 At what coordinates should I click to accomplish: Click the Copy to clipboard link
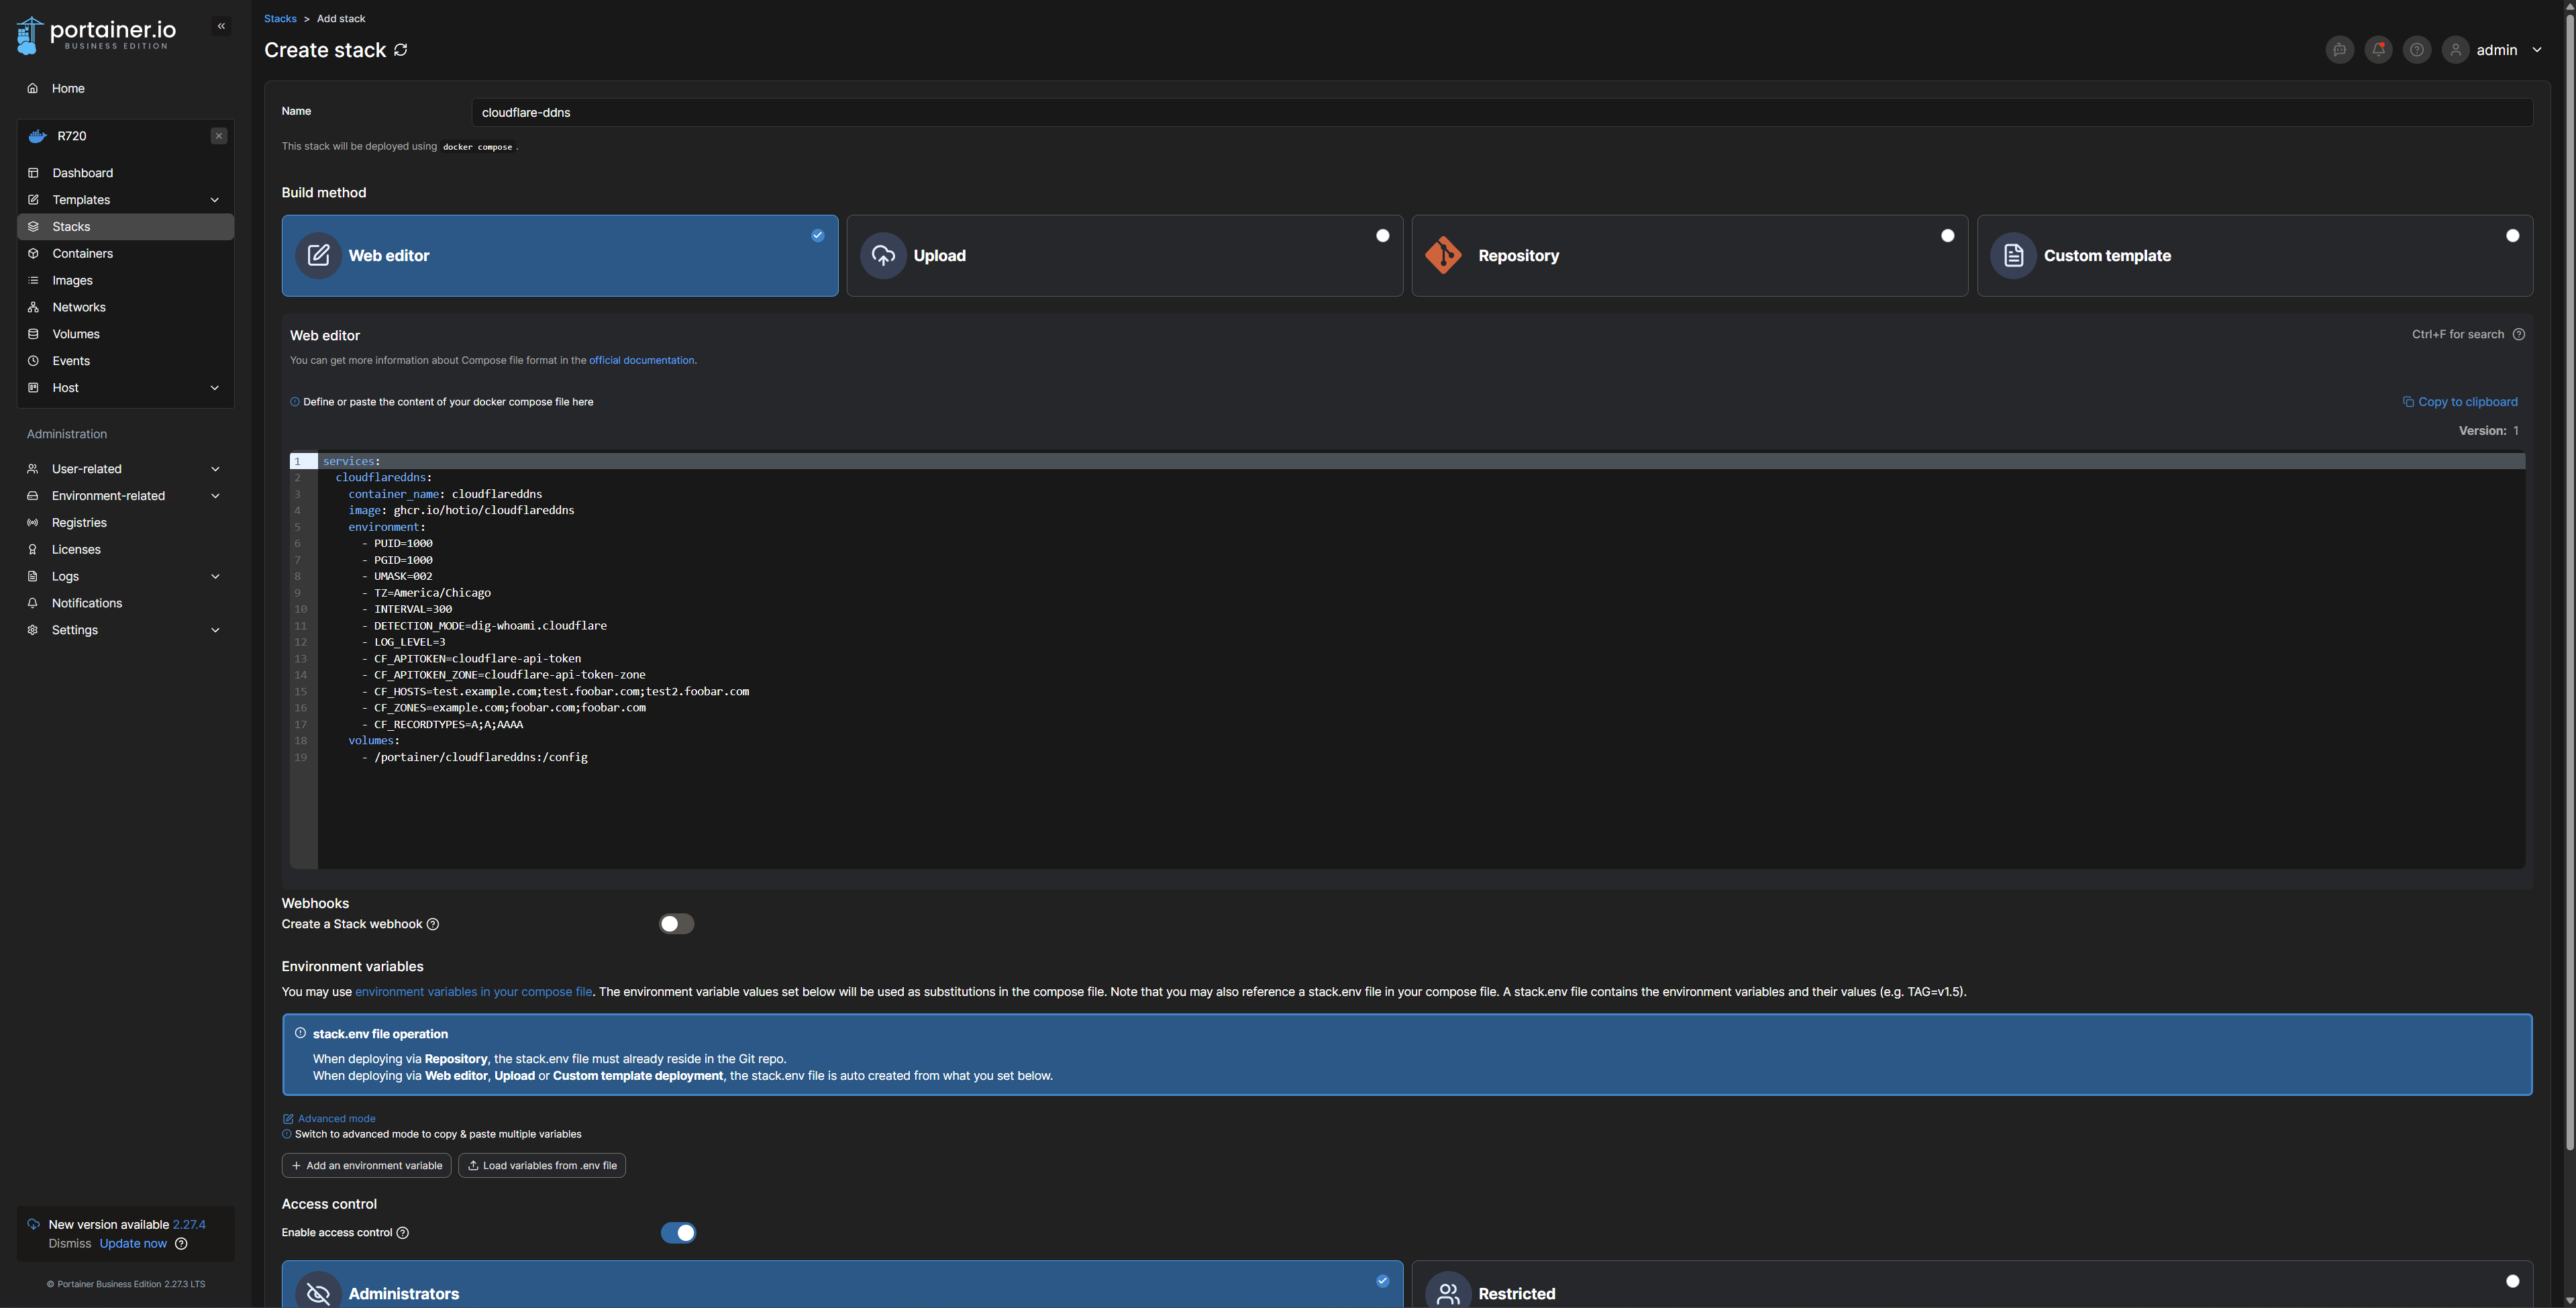[x=2461, y=401]
